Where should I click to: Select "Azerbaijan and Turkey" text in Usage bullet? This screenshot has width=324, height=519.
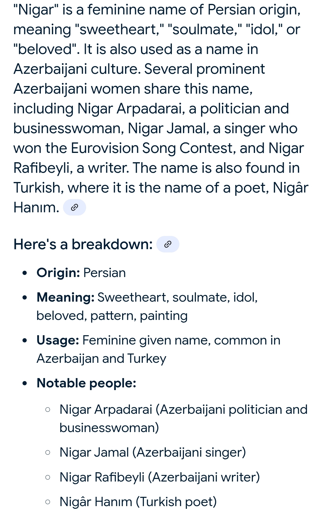(x=101, y=359)
